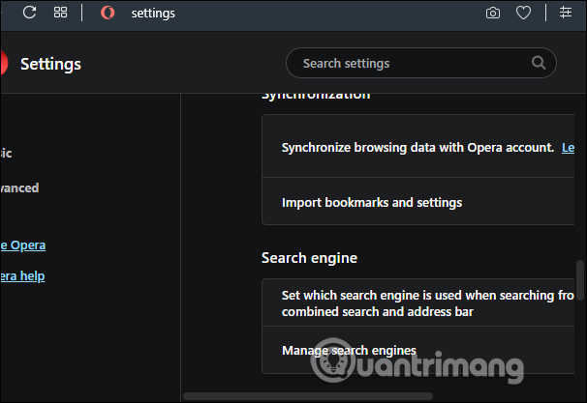Click the Search settings input field
587x403 pixels.
coord(407,64)
